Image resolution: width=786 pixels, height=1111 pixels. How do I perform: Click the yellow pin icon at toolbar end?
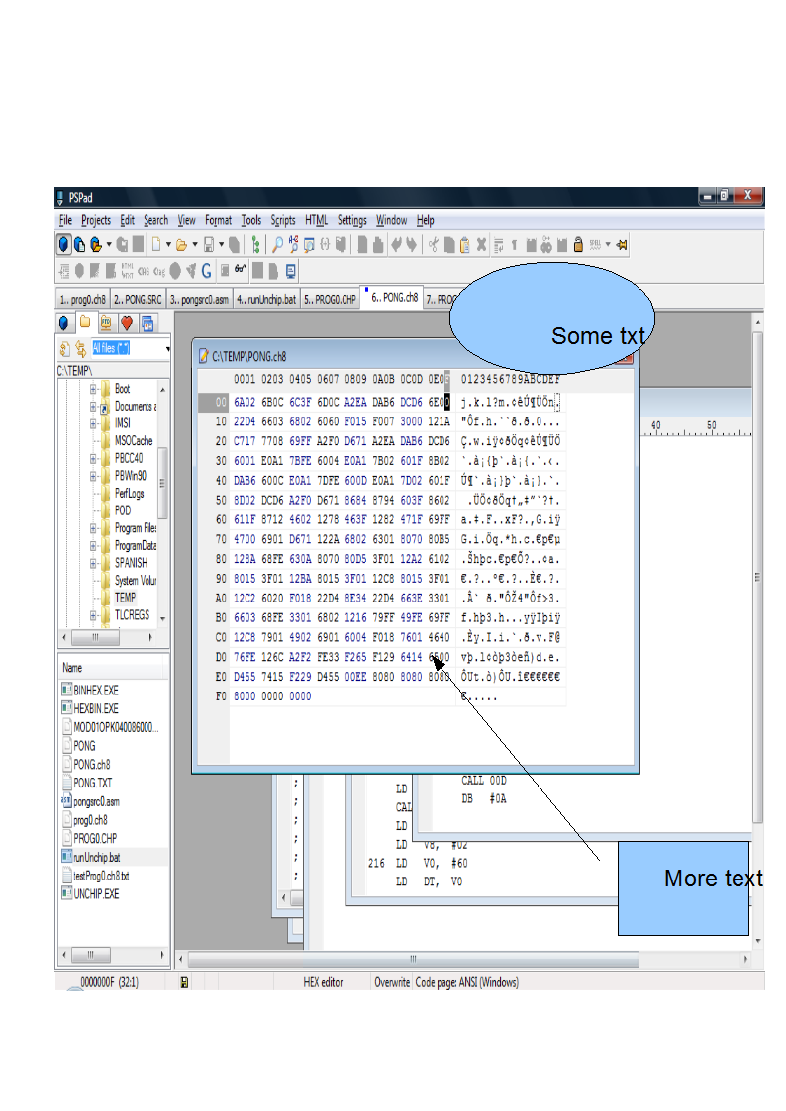pos(622,245)
